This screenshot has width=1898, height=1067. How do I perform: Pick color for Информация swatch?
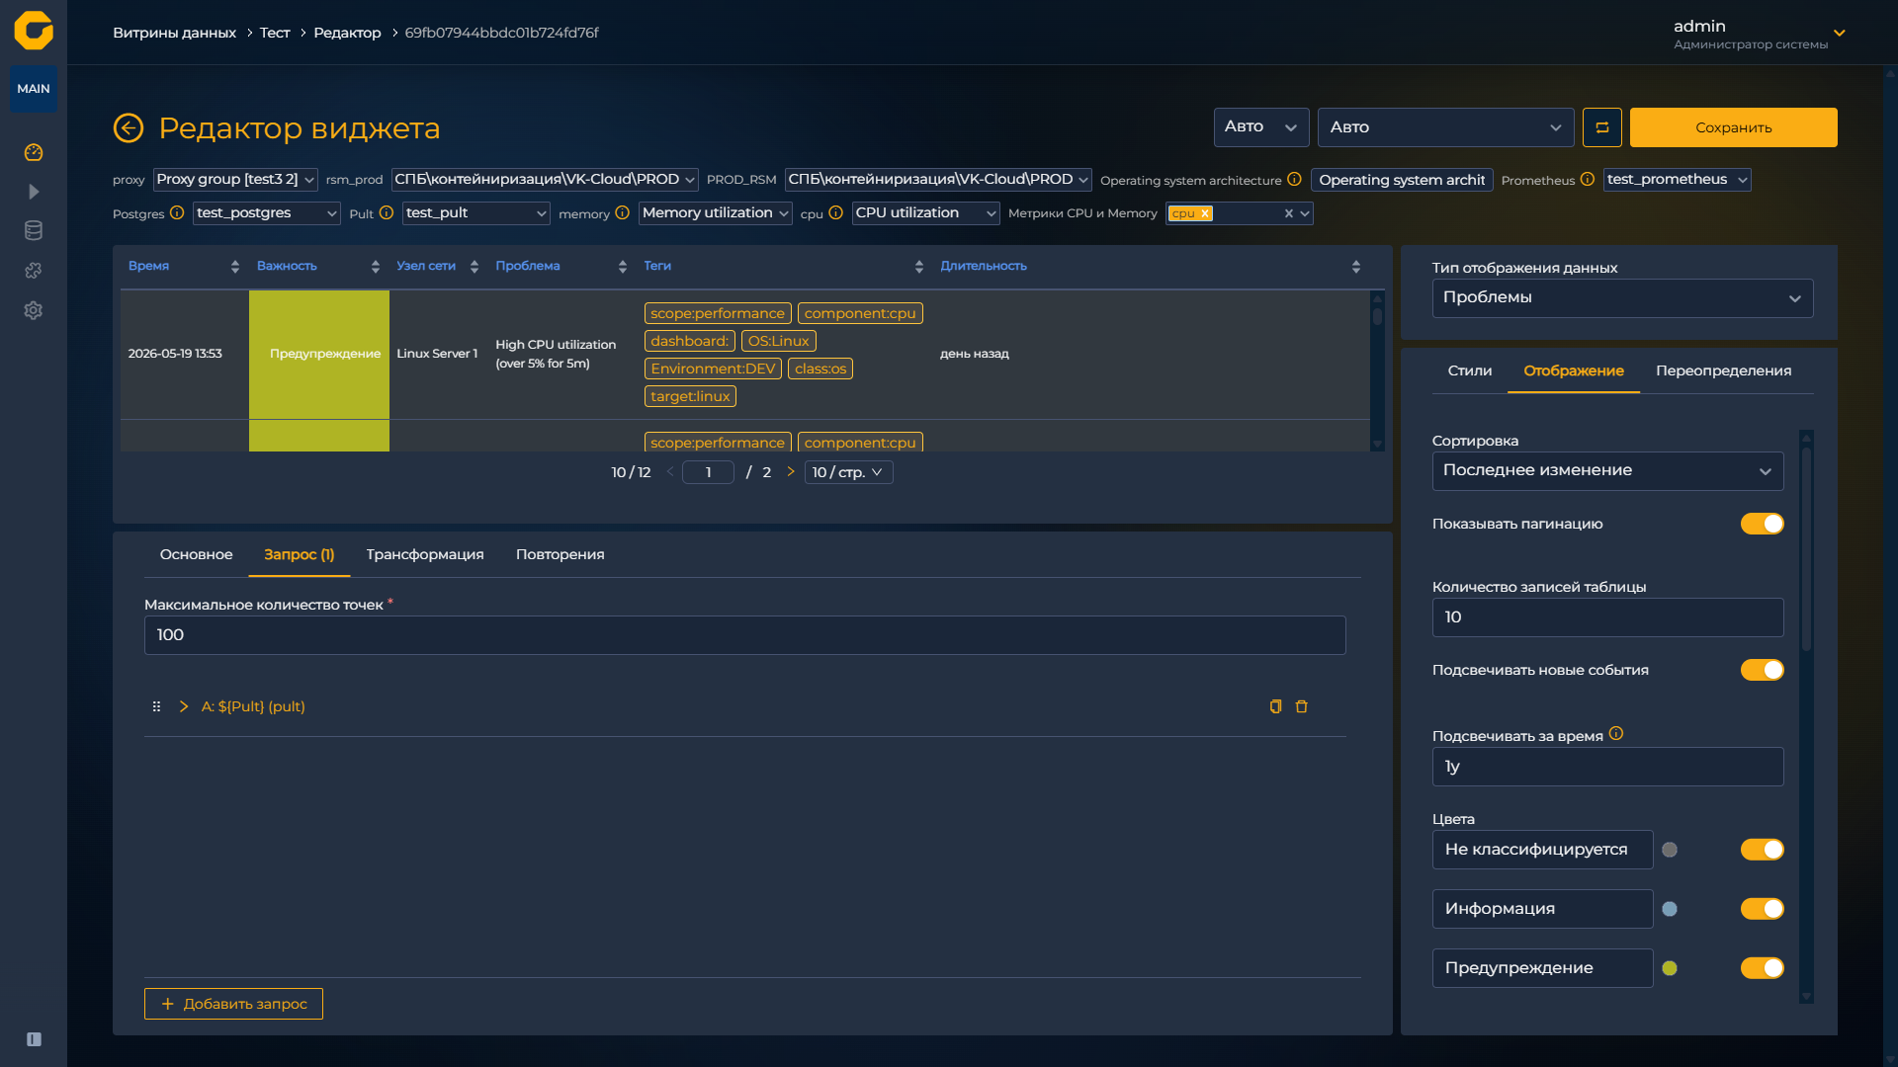(x=1670, y=909)
